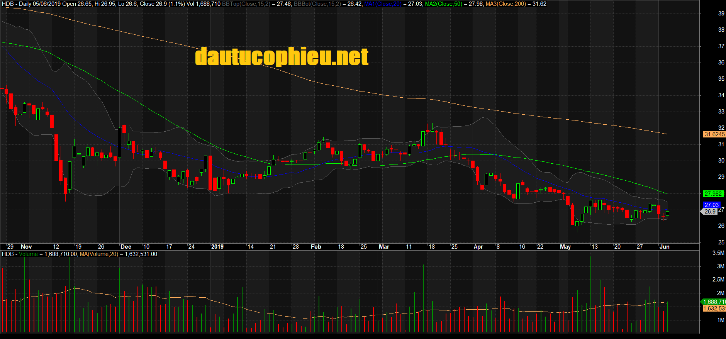Select the blue 27.03 price marker
The image size is (726, 339).
pyautogui.click(x=711, y=205)
